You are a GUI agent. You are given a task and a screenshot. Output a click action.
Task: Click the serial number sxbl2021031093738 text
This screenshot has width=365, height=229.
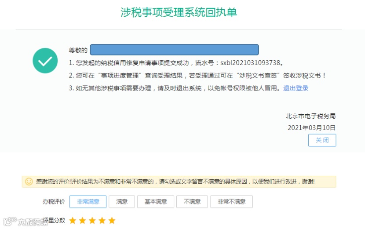pos(250,63)
